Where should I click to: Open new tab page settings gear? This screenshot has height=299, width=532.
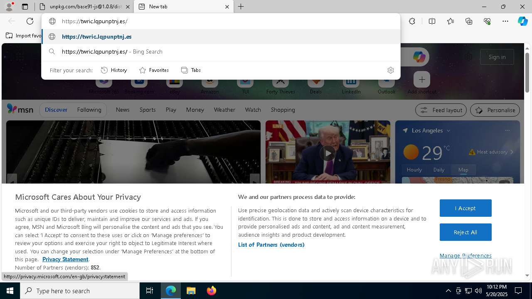click(x=469, y=57)
